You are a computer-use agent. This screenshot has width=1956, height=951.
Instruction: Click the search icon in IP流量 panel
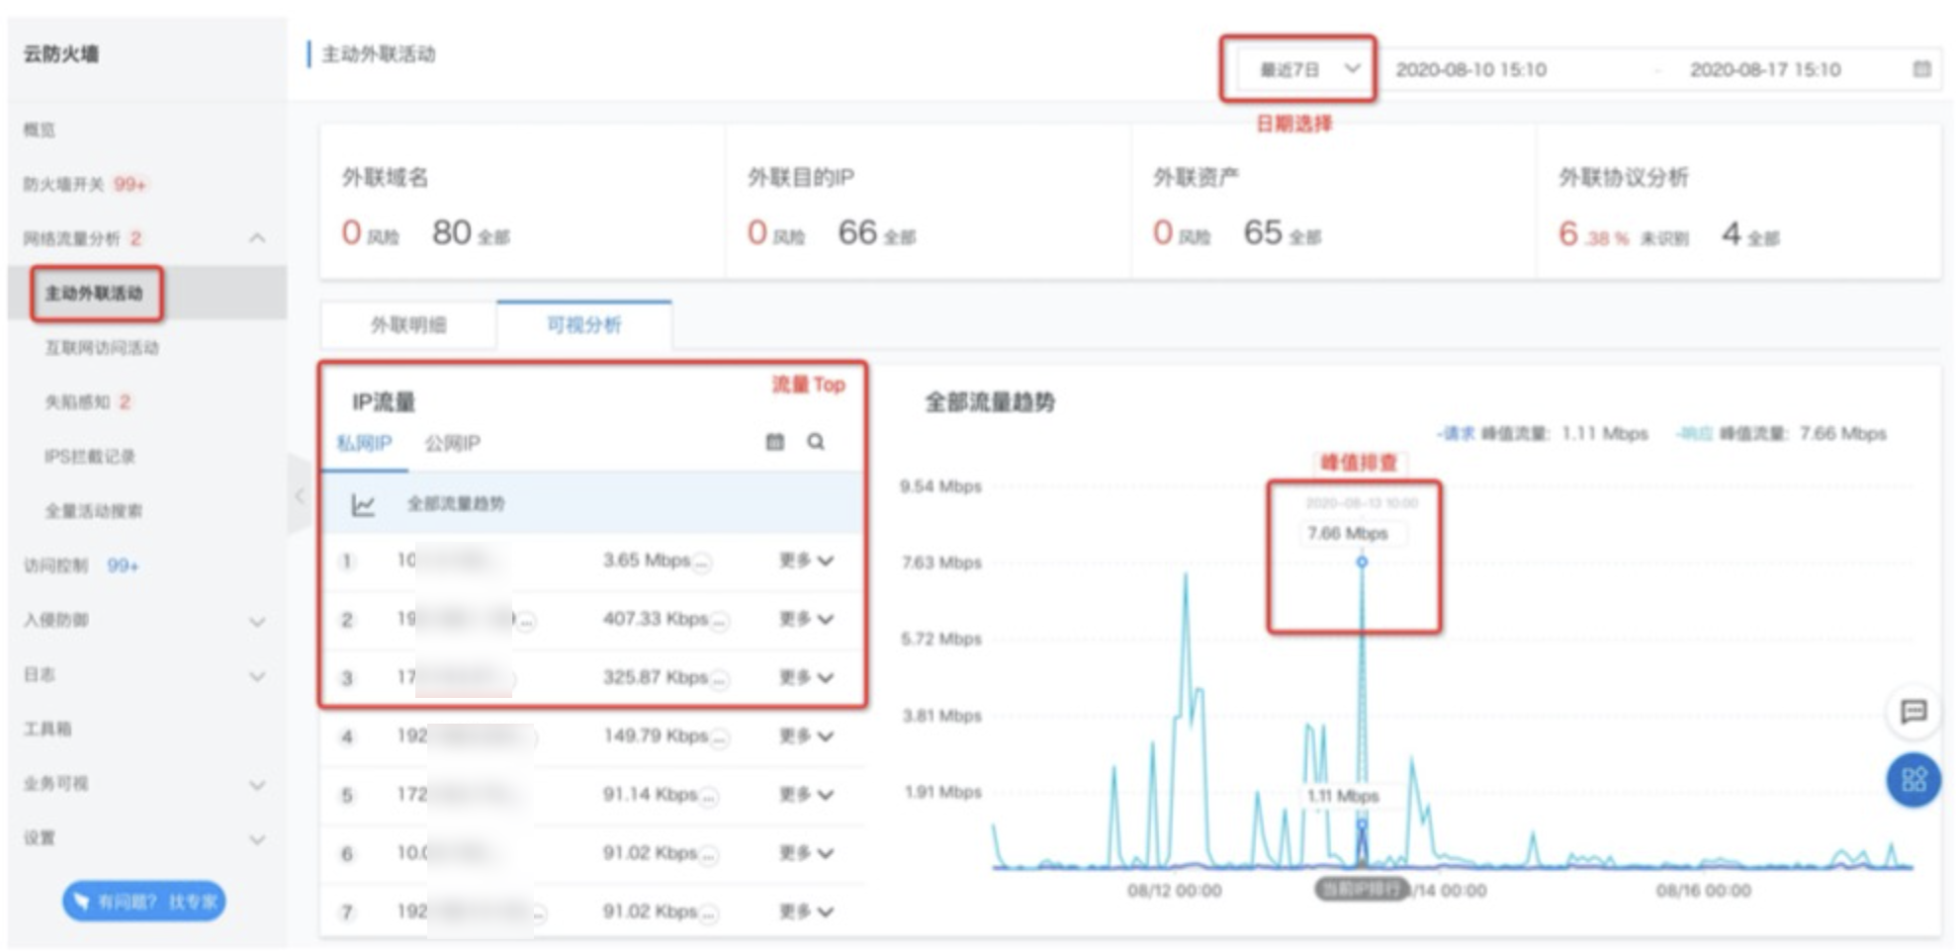tap(816, 442)
